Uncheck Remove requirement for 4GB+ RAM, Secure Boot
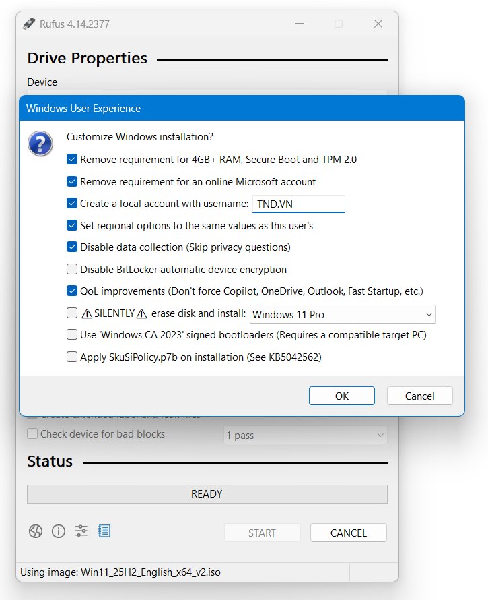The height and width of the screenshot is (600, 488). [x=72, y=160]
